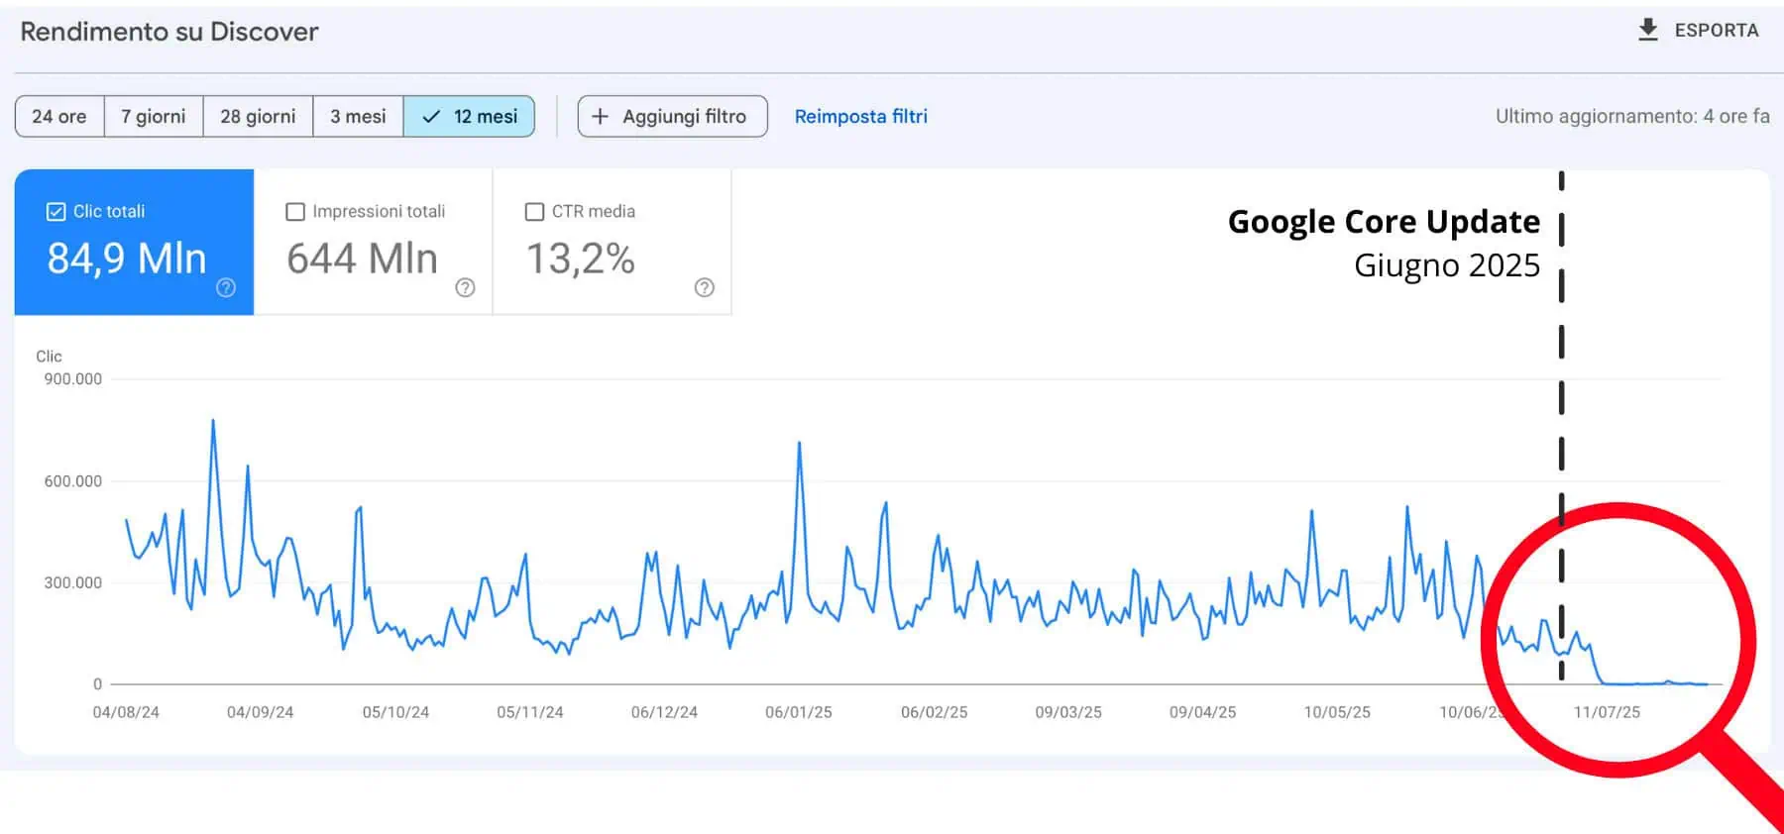Click the Clic totali 84,9 Mln card

coord(134,242)
